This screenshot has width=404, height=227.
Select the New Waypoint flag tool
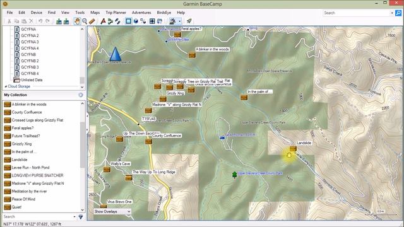pos(103,21)
